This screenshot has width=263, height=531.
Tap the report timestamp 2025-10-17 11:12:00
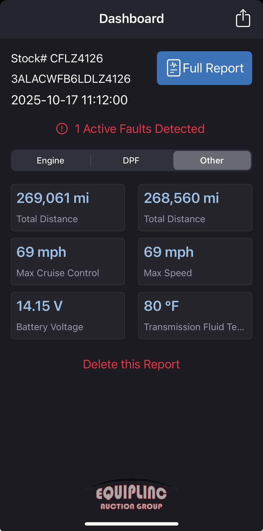click(x=69, y=100)
